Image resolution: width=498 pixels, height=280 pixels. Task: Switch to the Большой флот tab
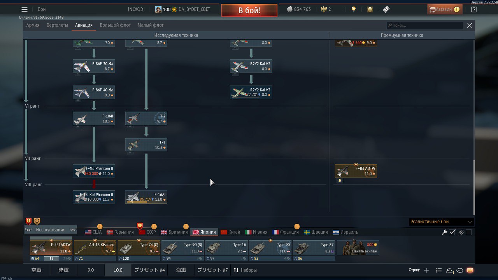115,25
